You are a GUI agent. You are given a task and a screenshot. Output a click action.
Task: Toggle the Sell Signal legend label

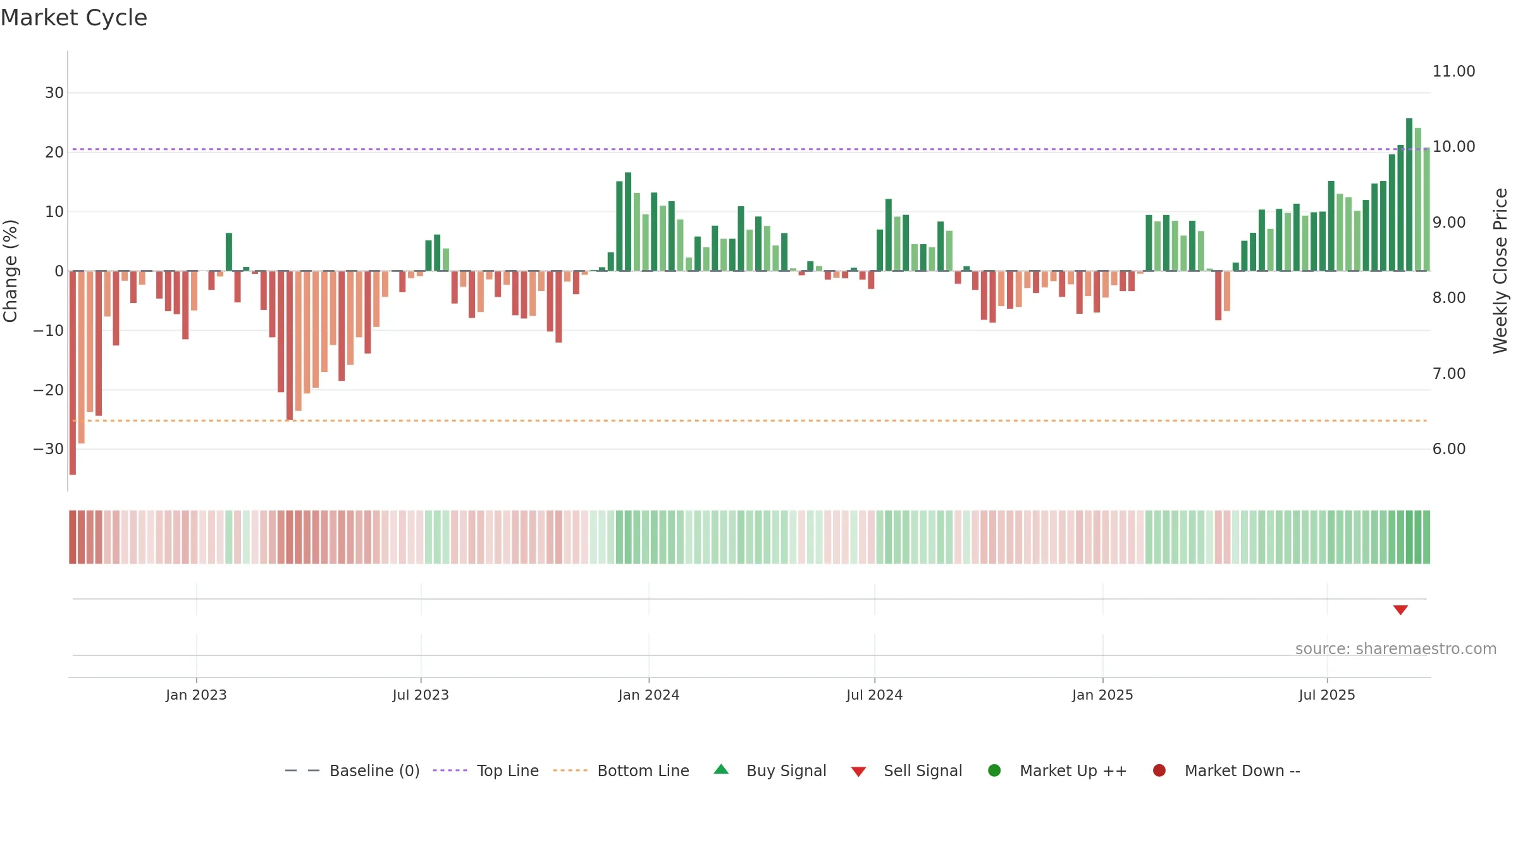click(923, 770)
